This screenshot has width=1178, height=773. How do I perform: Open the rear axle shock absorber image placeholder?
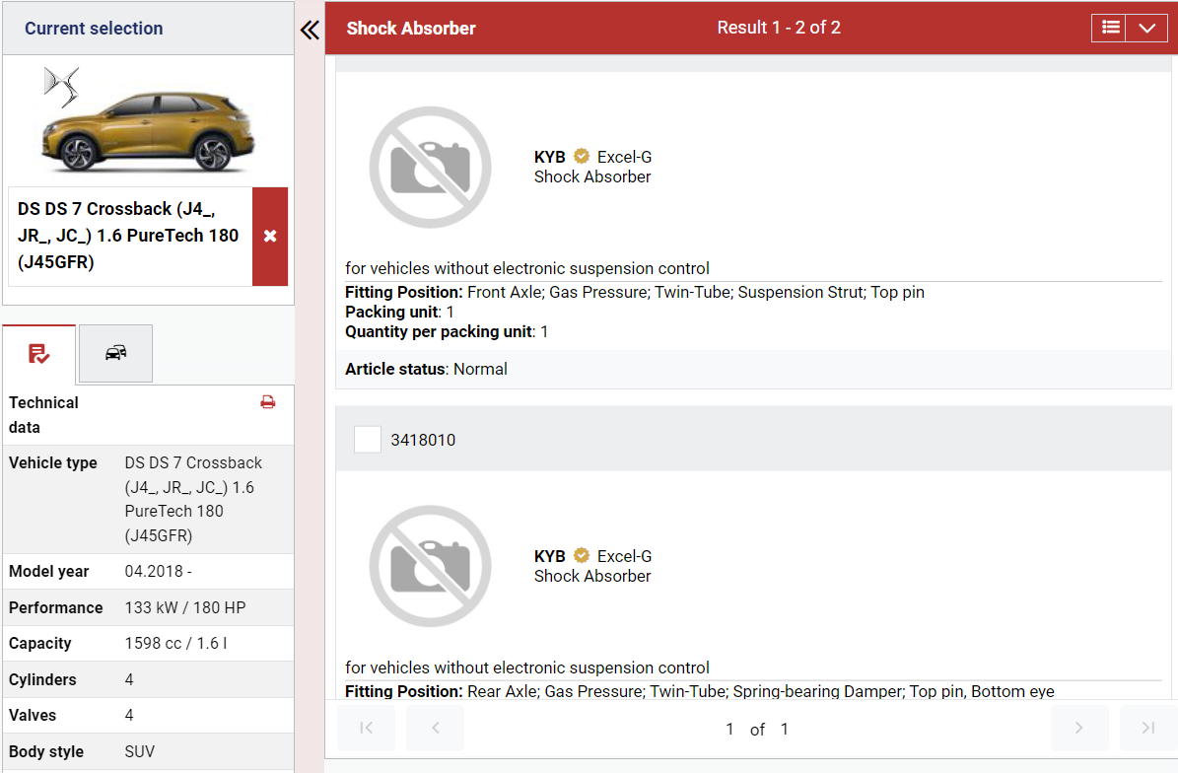(x=431, y=566)
